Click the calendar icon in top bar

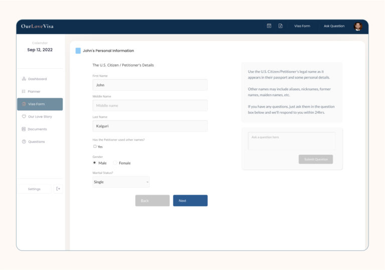[x=269, y=26]
